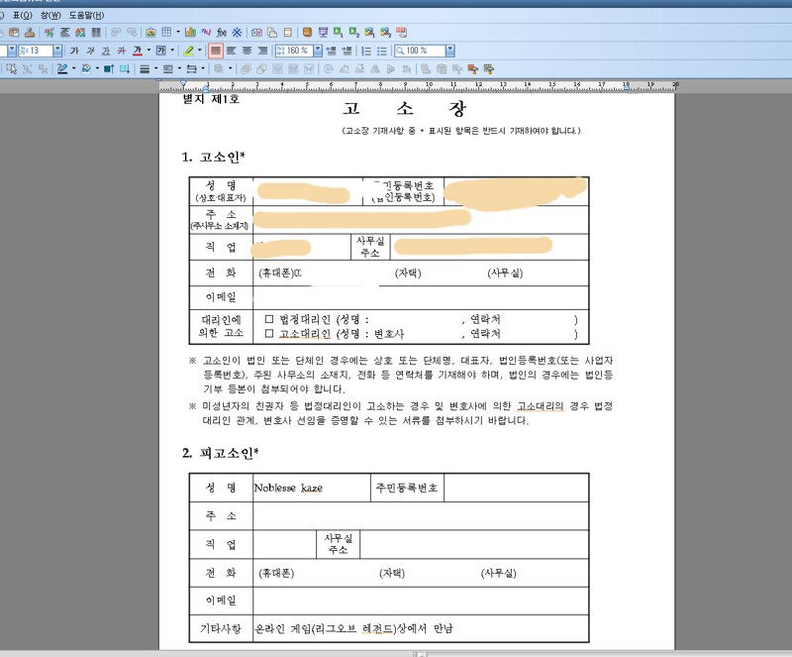Click the 온라인 게임 기타사항 text
This screenshot has height=657, width=792.
(x=353, y=628)
